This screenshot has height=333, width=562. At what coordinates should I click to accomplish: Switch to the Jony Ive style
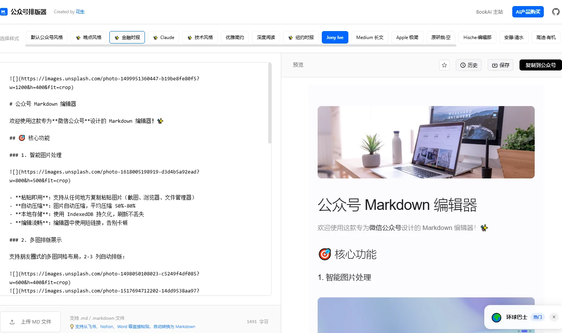click(335, 38)
